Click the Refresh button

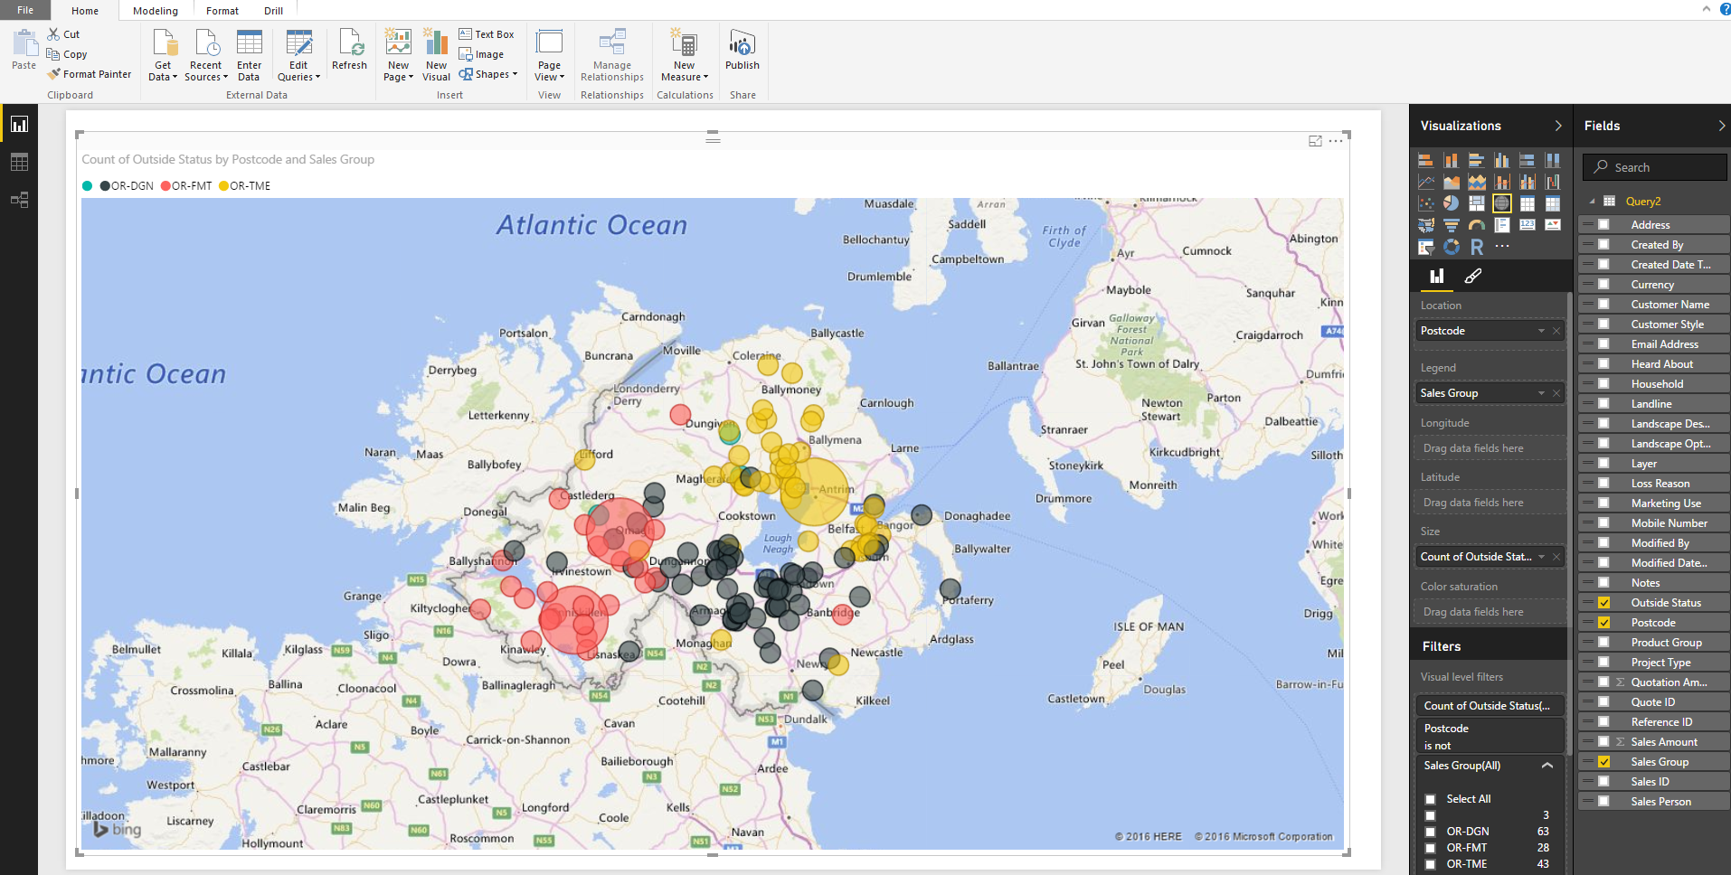pos(349,50)
